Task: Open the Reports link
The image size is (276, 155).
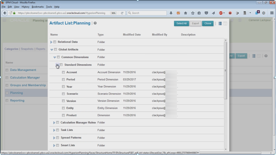Action: coord(41,49)
